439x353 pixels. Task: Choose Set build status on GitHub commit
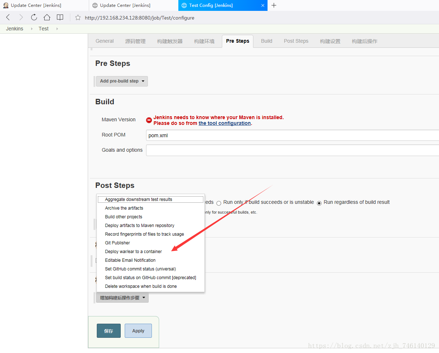click(x=150, y=278)
